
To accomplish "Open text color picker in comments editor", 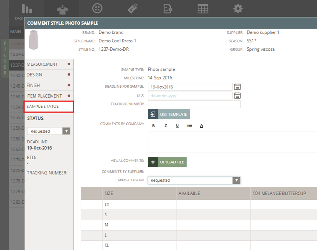I will pos(201,126).
